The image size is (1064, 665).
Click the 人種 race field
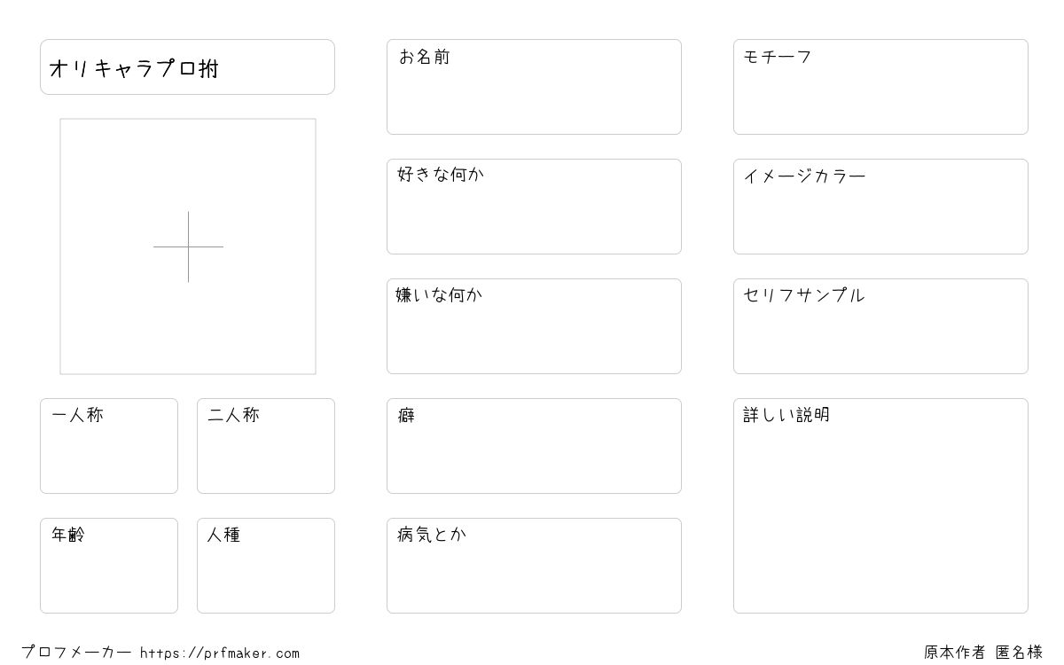coord(266,566)
